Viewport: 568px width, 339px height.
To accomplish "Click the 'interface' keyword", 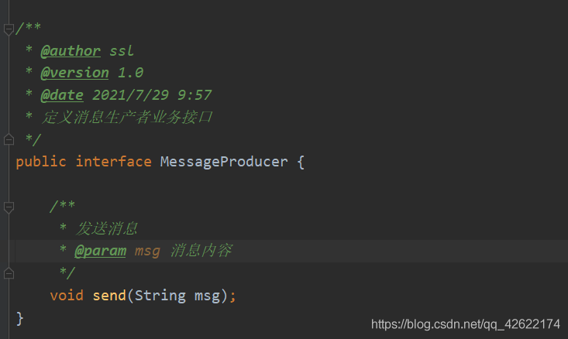I will pos(113,162).
